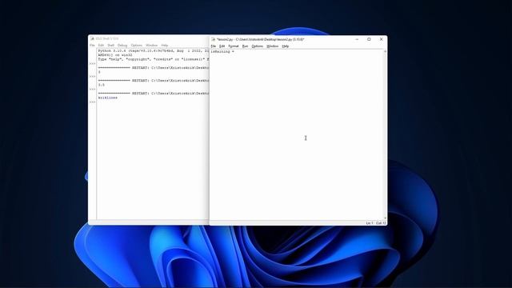Open the Help menu in the IDLE Shell window
Viewport: 512px width, 288px height.
pyautogui.click(x=165, y=46)
